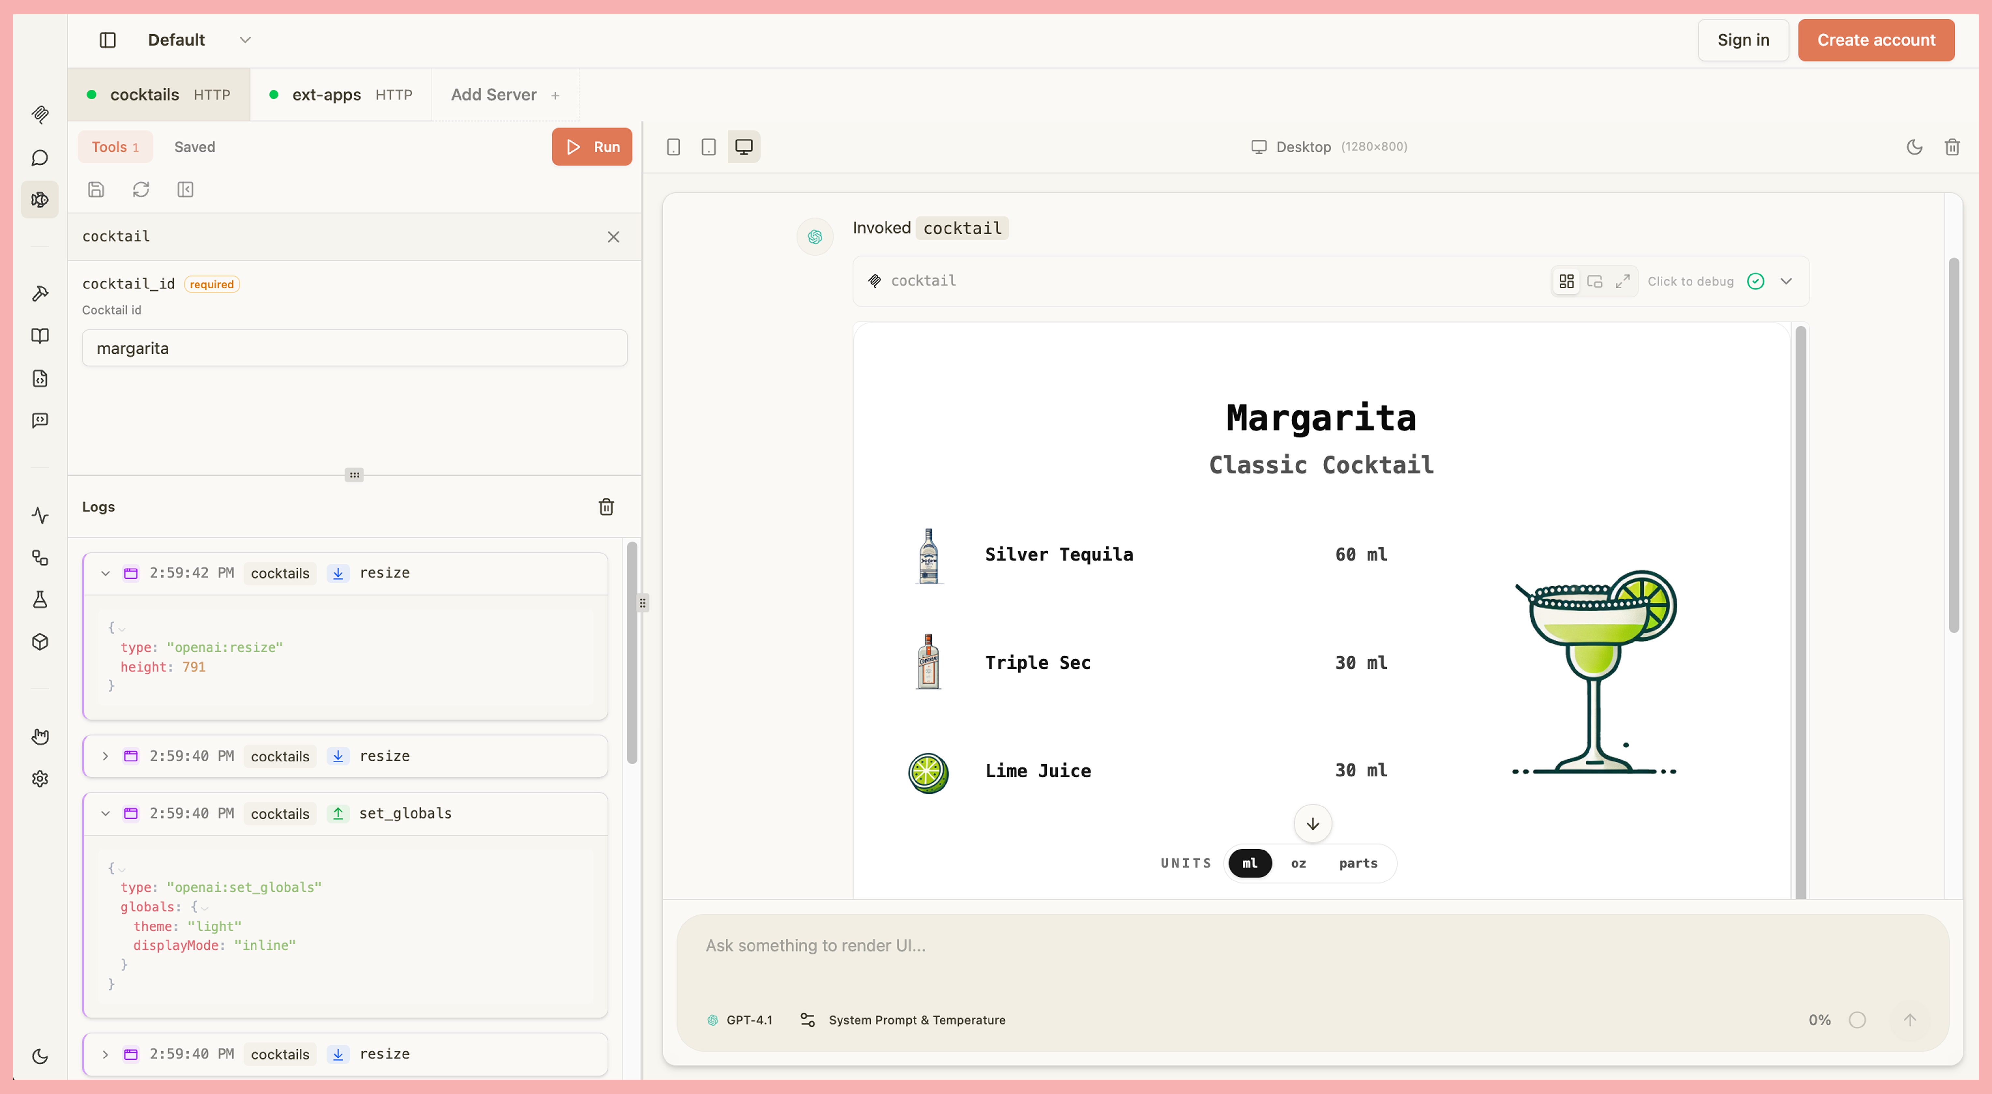Open the cube icon in left sidebar
This screenshot has width=1992, height=1094.
40,642
